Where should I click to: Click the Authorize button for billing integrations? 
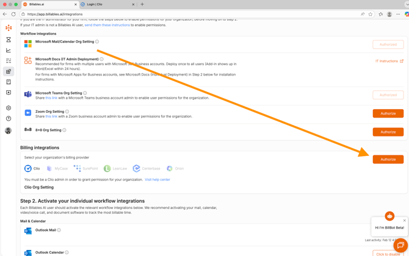(388, 159)
